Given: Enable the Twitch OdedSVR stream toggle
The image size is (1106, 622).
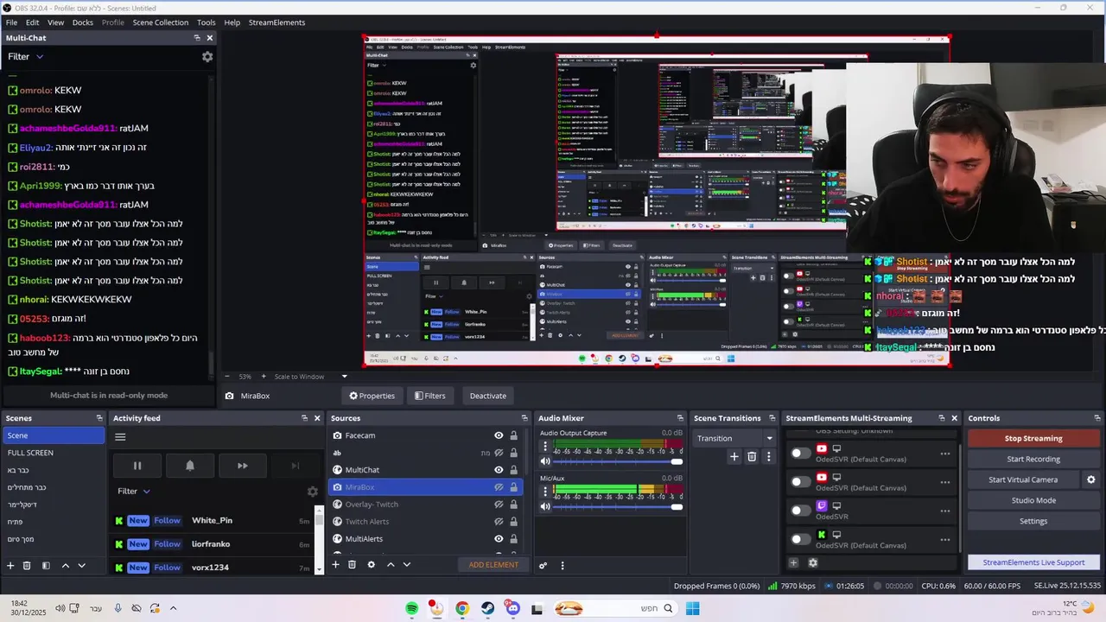Looking at the screenshot, I should pos(801,511).
